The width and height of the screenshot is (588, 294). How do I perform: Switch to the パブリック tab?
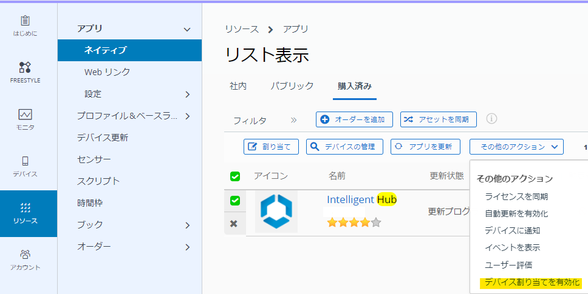292,86
